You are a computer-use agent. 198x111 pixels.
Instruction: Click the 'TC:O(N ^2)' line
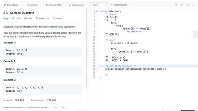coord(112,34)
